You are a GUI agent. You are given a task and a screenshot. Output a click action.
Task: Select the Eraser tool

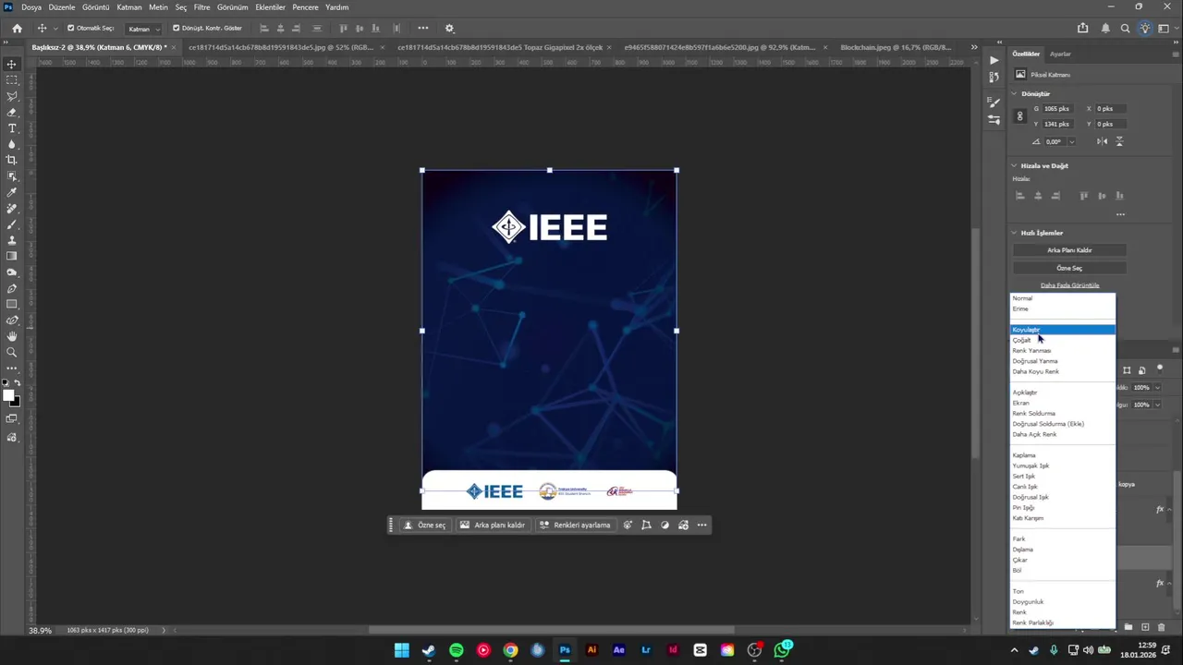12,112
